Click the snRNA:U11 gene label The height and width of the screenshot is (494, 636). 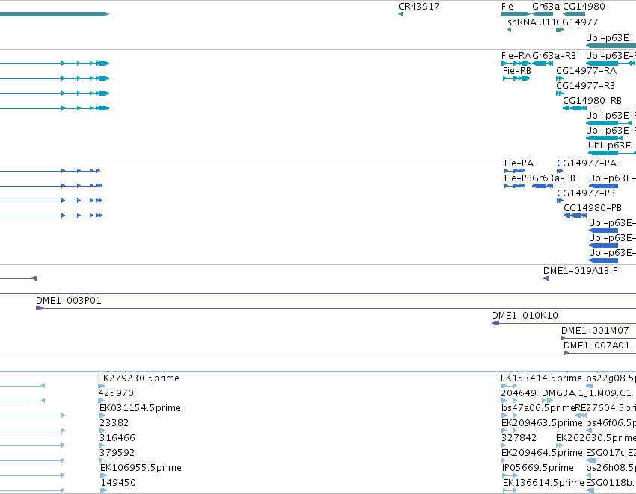click(x=532, y=22)
